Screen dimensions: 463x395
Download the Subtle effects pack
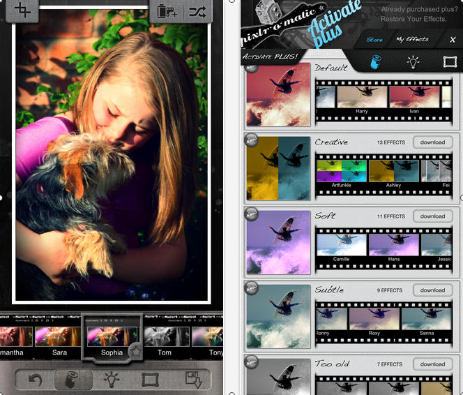(x=432, y=290)
